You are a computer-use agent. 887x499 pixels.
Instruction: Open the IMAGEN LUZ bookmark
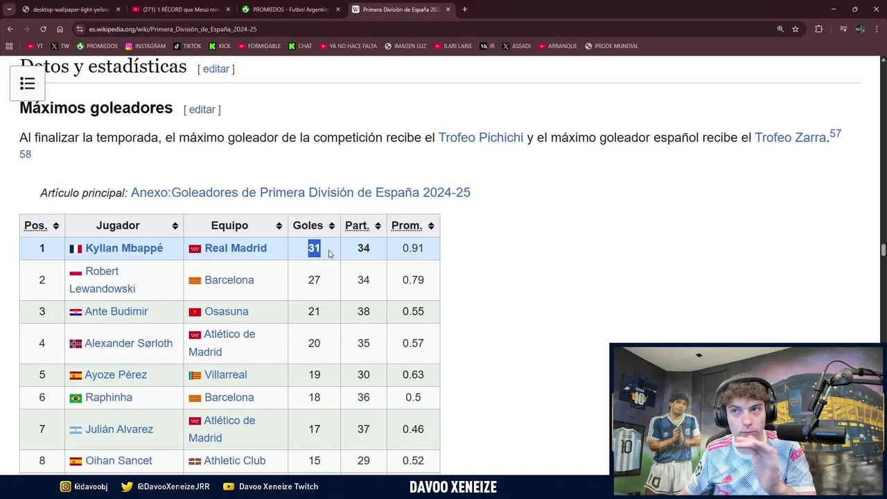coord(405,46)
